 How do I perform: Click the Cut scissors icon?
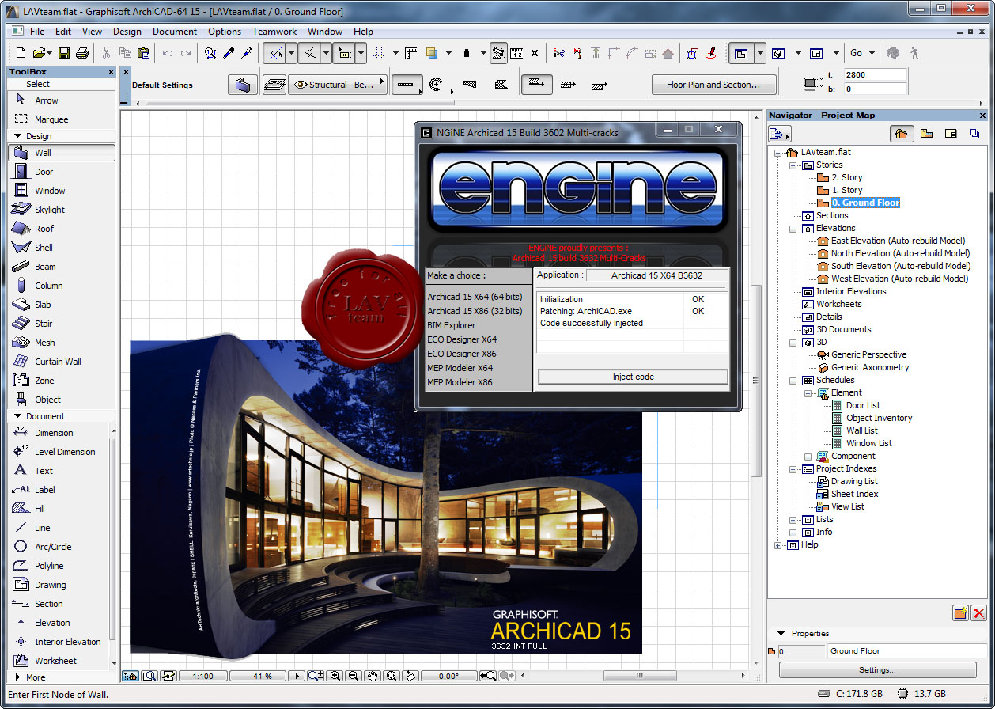click(x=106, y=53)
